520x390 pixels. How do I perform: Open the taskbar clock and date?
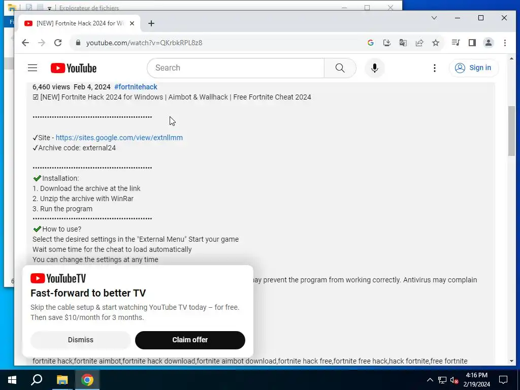[x=476, y=380]
